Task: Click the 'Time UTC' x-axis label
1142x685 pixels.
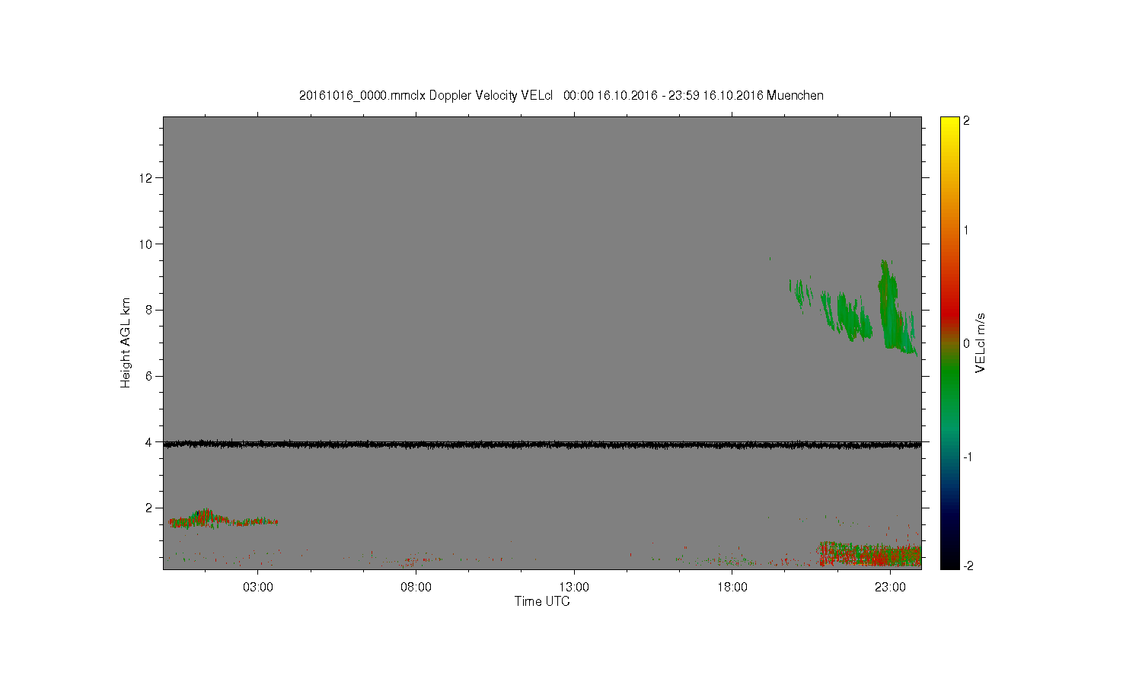Action: [542, 601]
